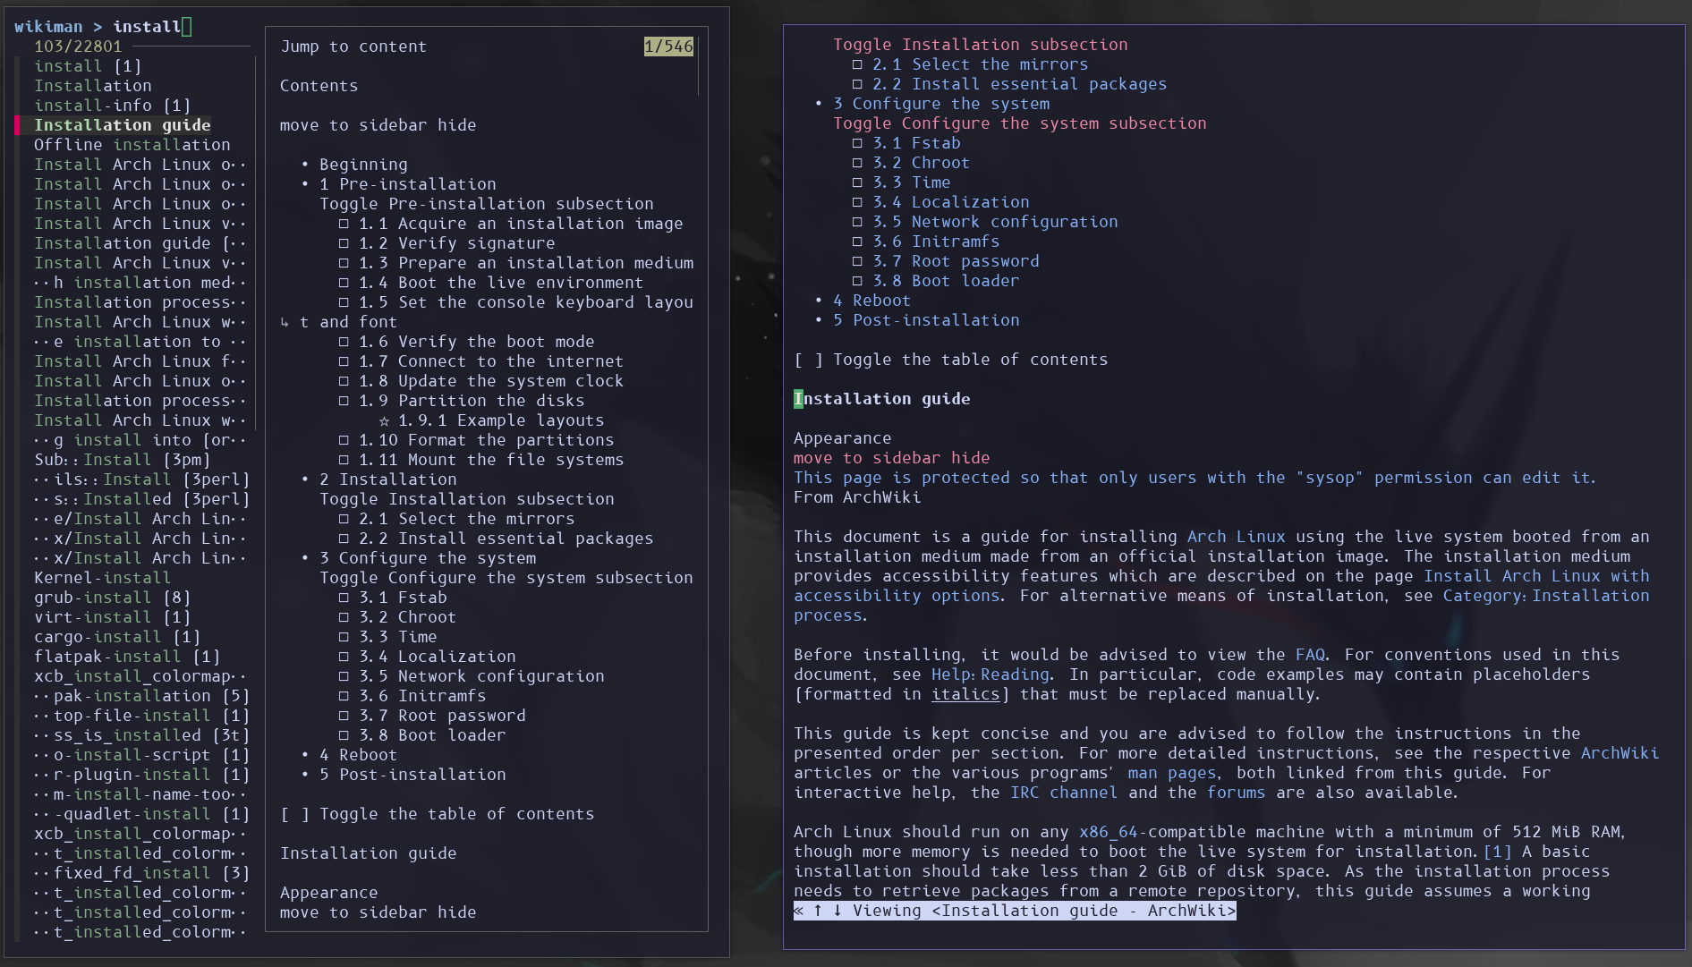Click the up arrow icon in browser status bar
1692x967 pixels.
[818, 911]
